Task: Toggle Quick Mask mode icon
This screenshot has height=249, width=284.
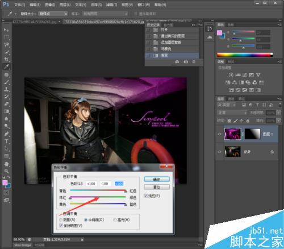Action: click(x=6, y=193)
